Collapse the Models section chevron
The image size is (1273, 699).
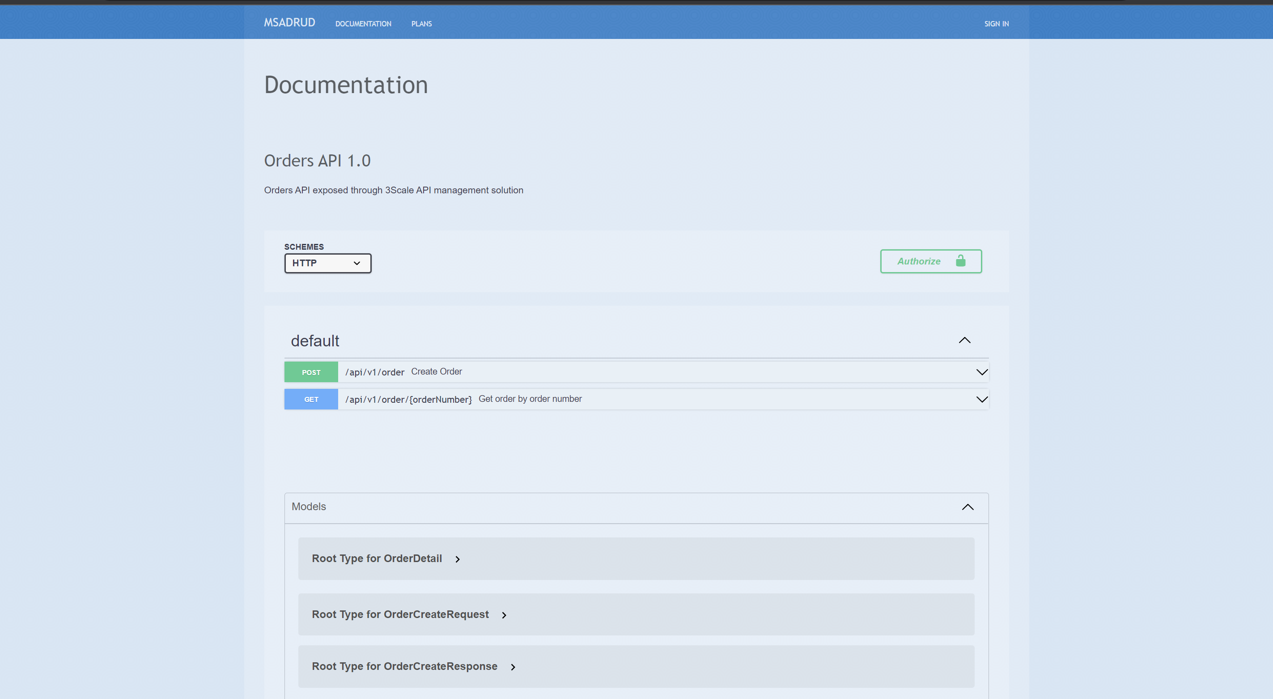[x=967, y=507]
